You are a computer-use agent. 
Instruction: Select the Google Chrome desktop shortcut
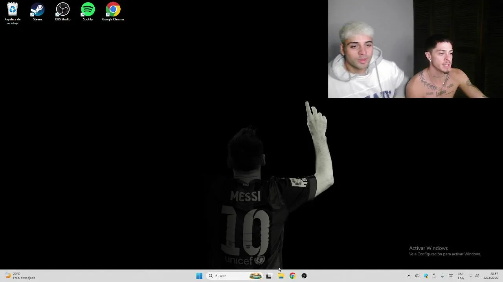(113, 12)
